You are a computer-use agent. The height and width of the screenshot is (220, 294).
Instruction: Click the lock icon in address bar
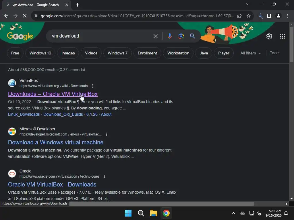[x=36, y=16]
